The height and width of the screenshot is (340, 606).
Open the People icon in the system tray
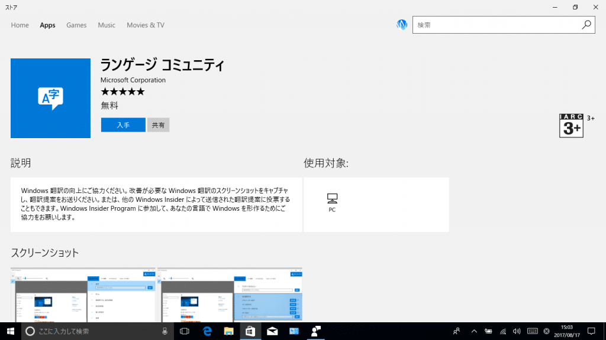pos(456,331)
